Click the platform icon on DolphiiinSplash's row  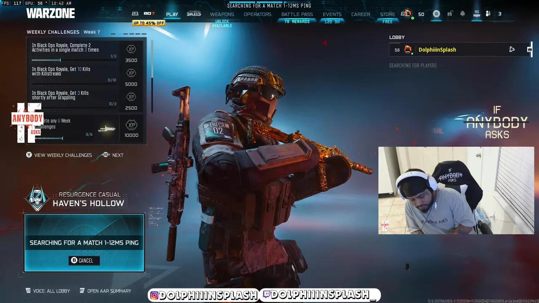[x=512, y=50]
